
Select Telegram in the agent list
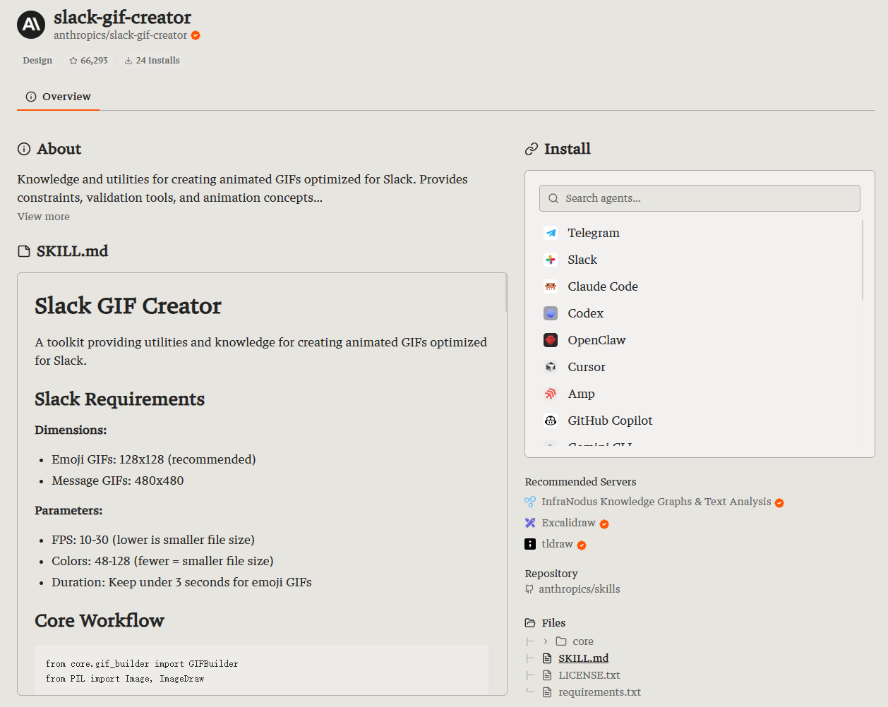[700, 233]
